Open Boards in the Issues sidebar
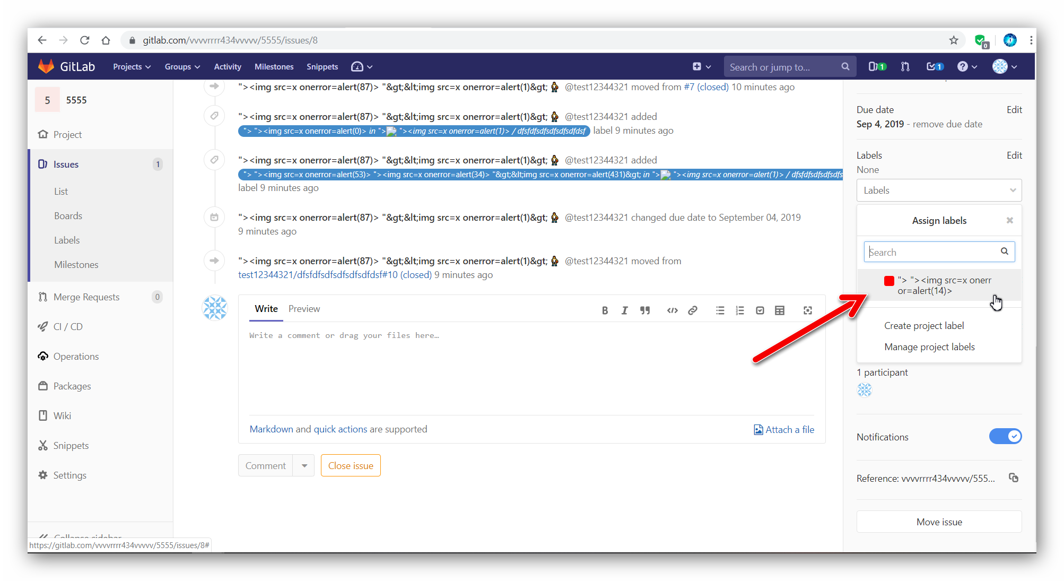The image size is (1064, 581). 68,216
